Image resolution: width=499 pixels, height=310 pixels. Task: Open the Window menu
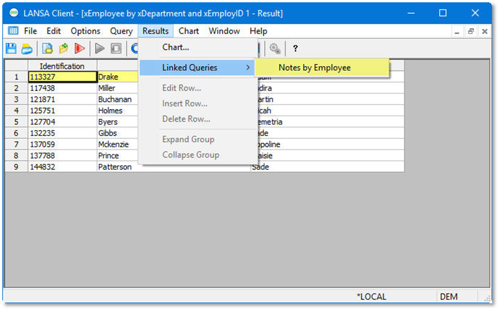pos(224,31)
